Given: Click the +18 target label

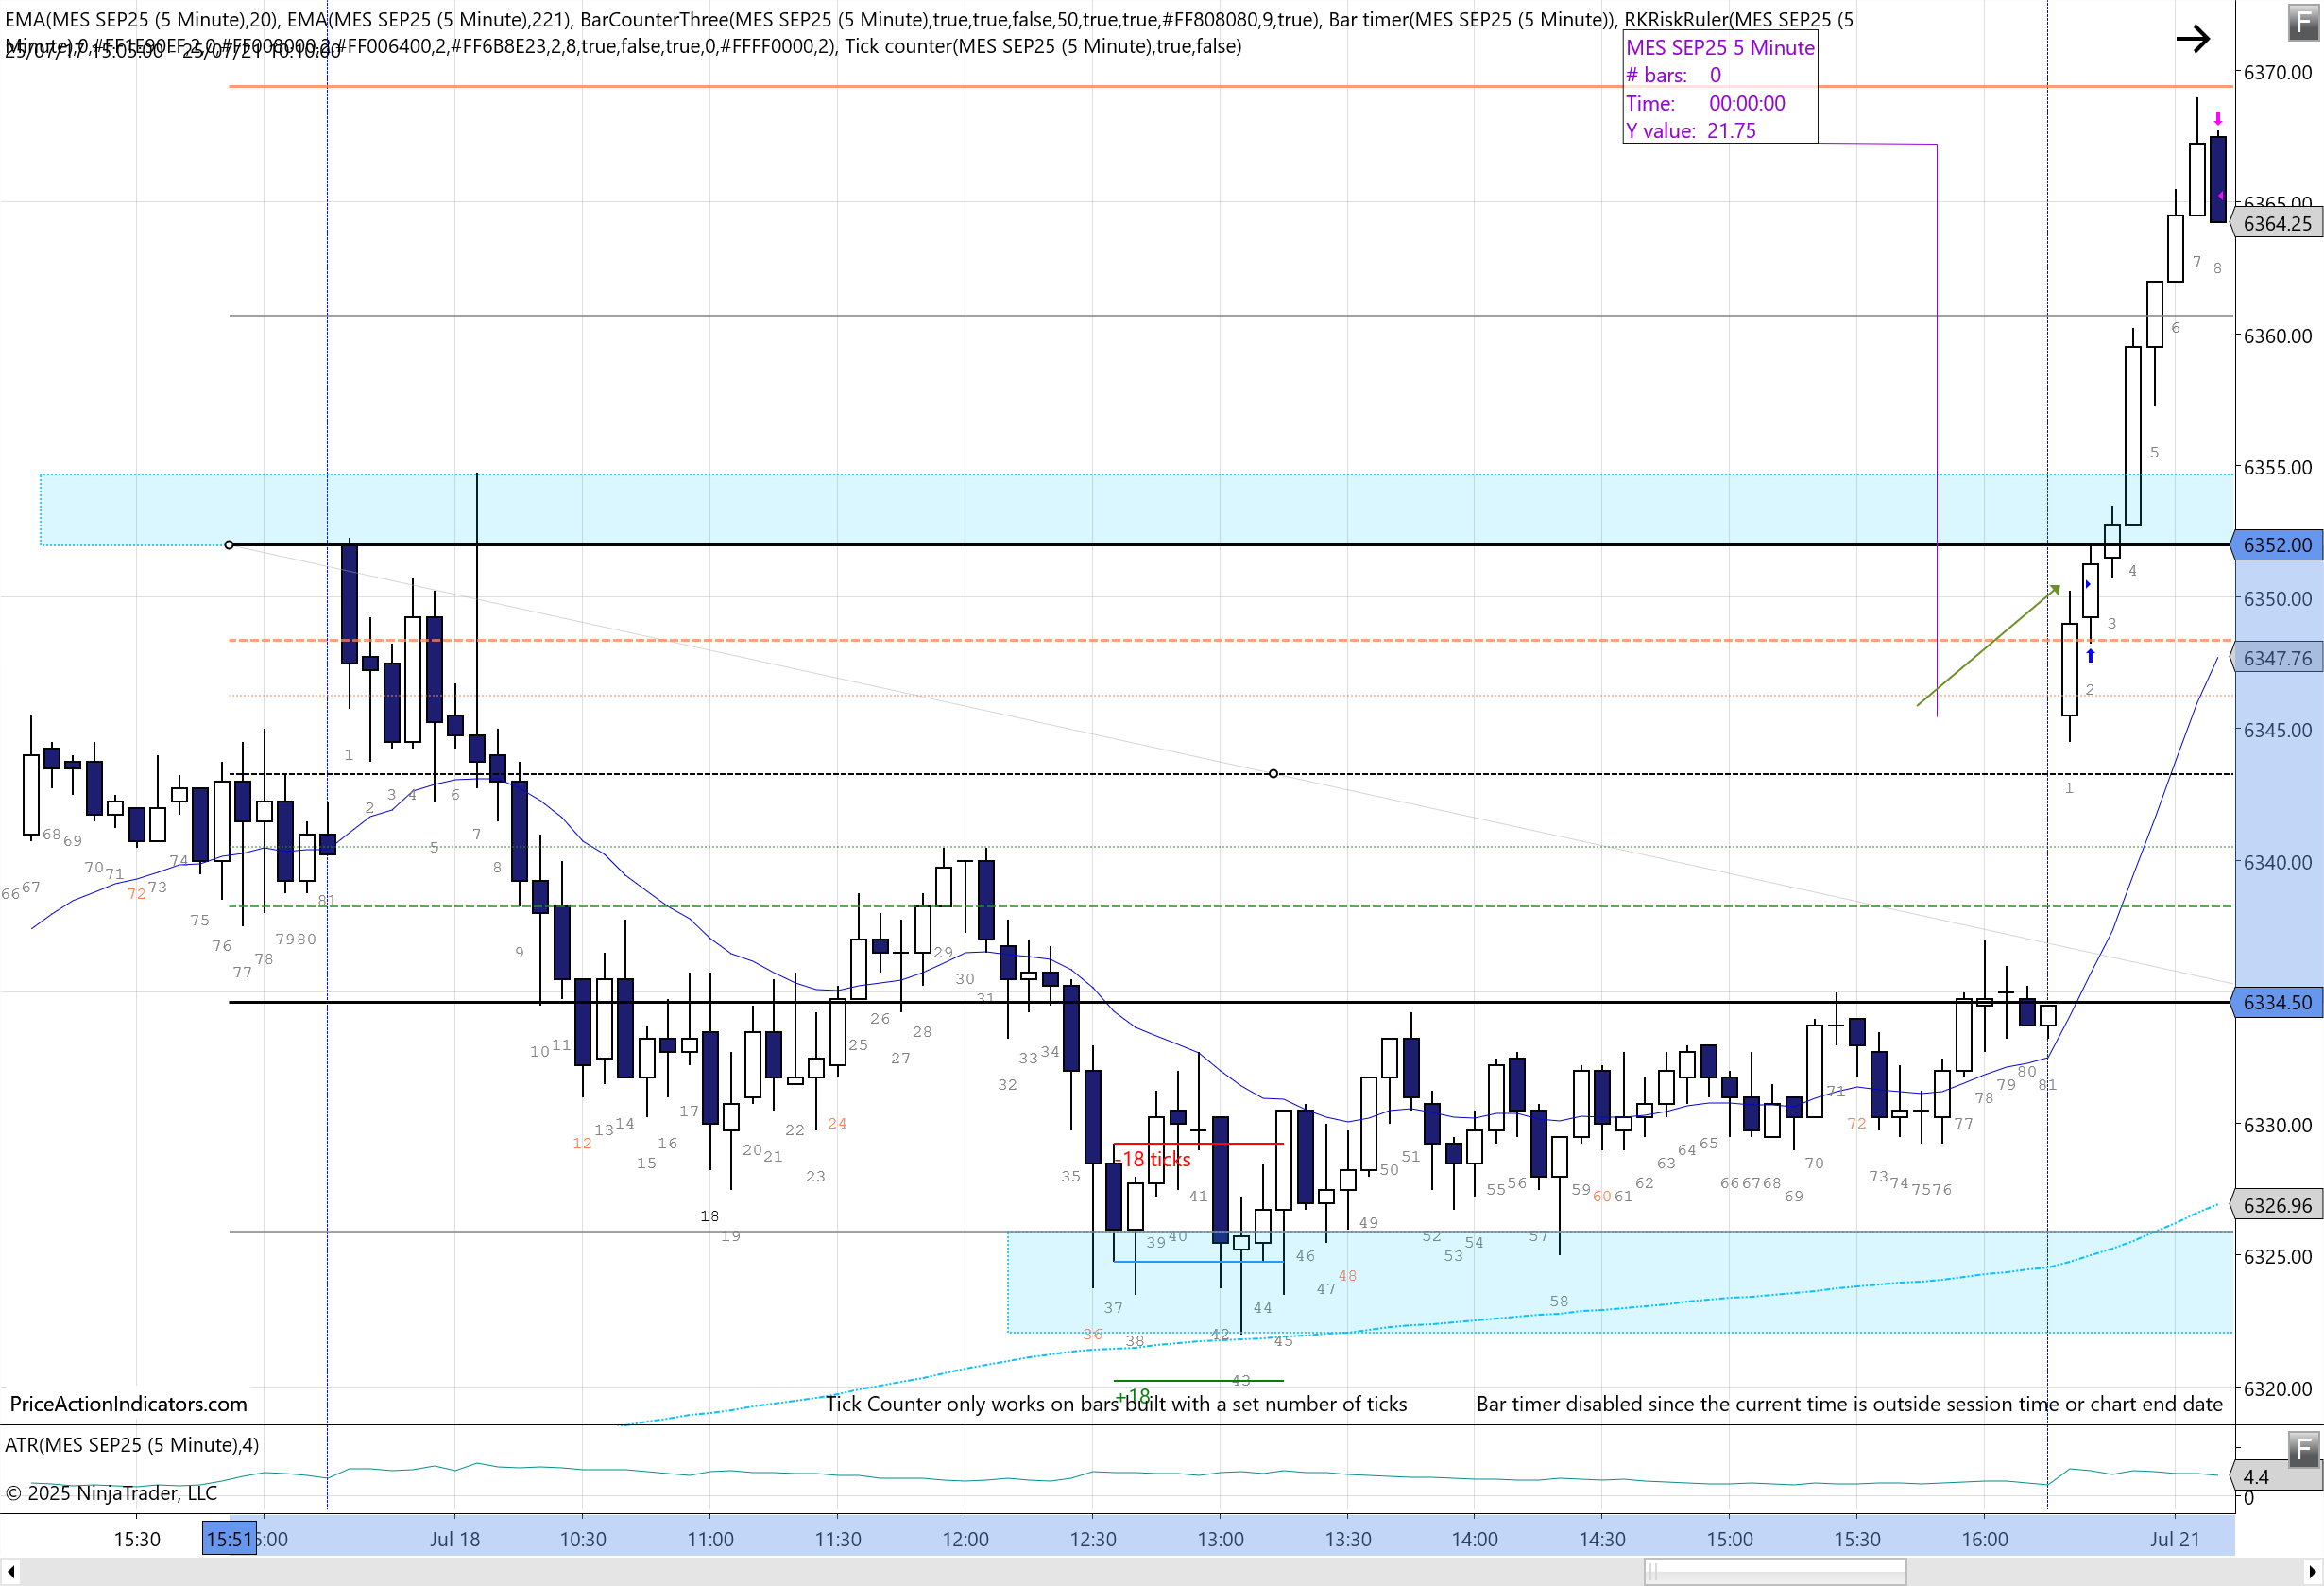Looking at the screenshot, I should coord(1133,1394).
